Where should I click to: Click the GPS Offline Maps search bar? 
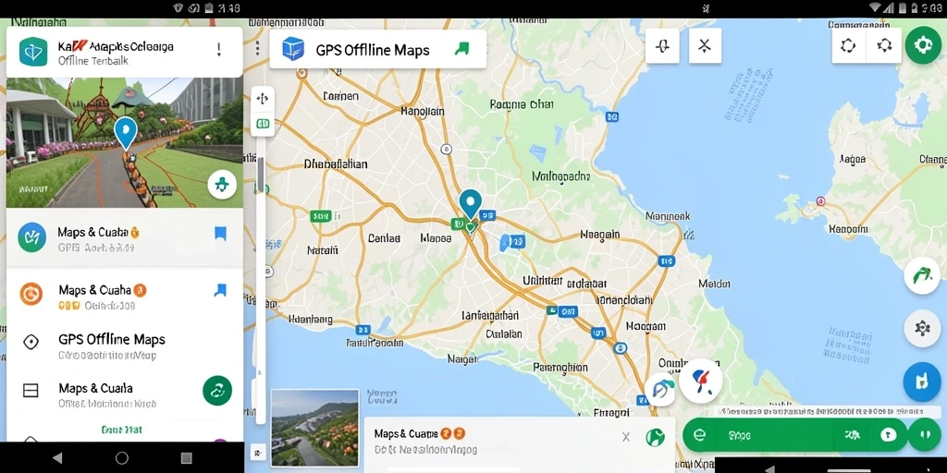377,50
